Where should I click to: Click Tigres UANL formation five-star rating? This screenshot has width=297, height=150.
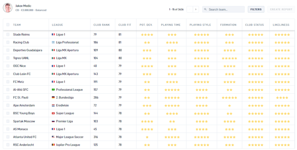[x=229, y=58]
